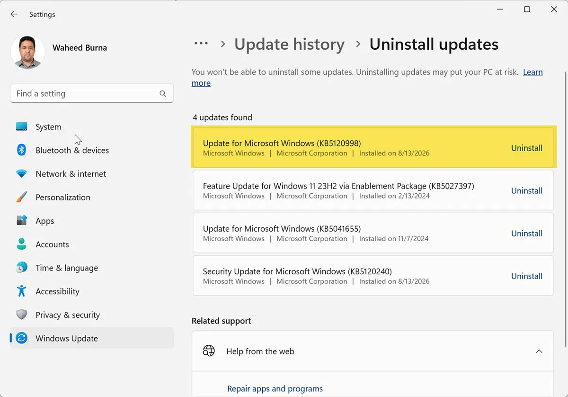Click 'Security Update for Microsoft Windows (KB5120240)' title
Screen dimensions: 568x397
pos(297,271)
